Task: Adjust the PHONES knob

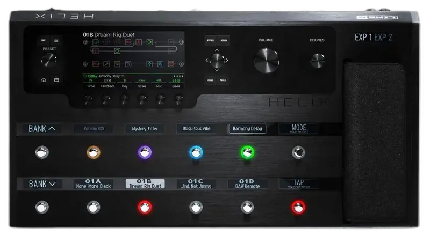Action: (x=317, y=61)
